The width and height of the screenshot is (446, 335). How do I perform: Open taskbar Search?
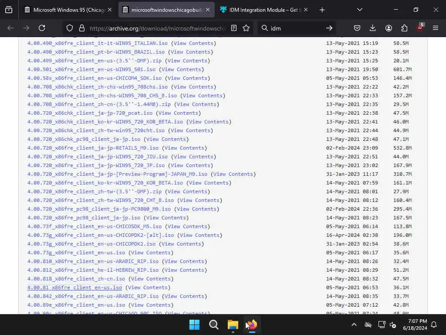[213, 325]
